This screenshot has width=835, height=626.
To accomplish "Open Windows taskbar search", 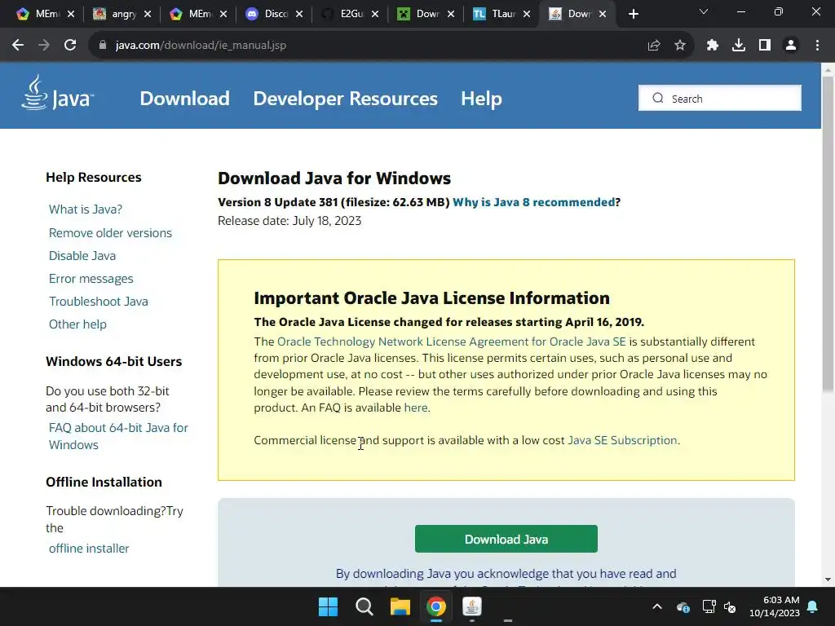I will (364, 606).
